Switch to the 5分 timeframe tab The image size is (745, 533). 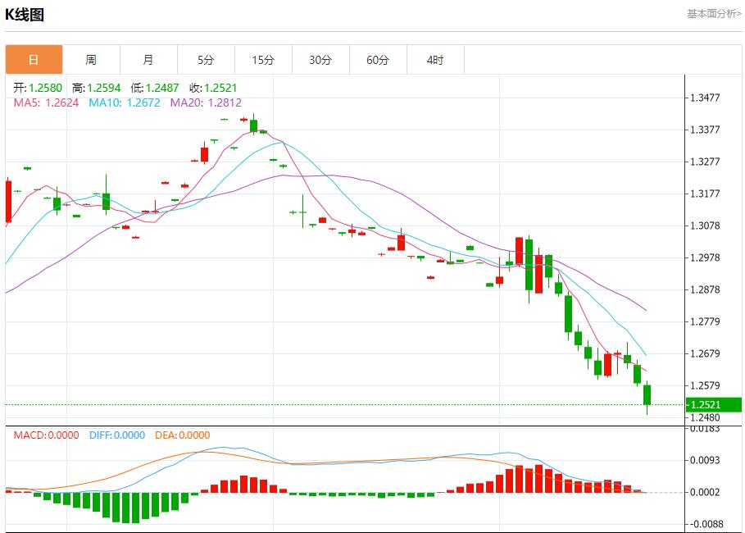click(206, 60)
